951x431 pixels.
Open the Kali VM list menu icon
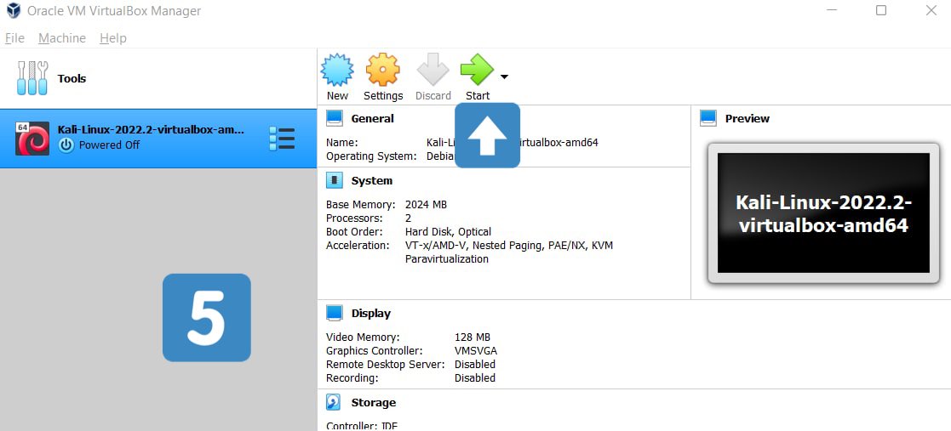[282, 139]
